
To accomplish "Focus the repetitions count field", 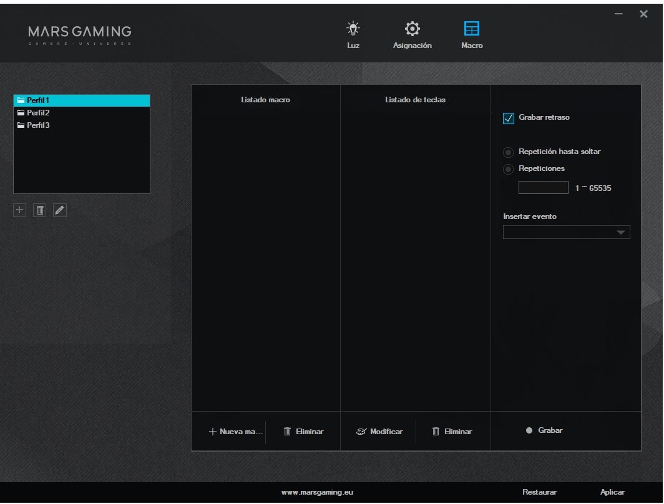I will click(544, 188).
